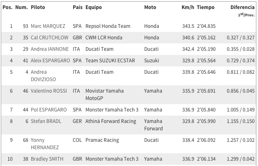Select Pol ESPARGARO rider name
Viewport: 258px width, 166px height.
tap(49, 110)
